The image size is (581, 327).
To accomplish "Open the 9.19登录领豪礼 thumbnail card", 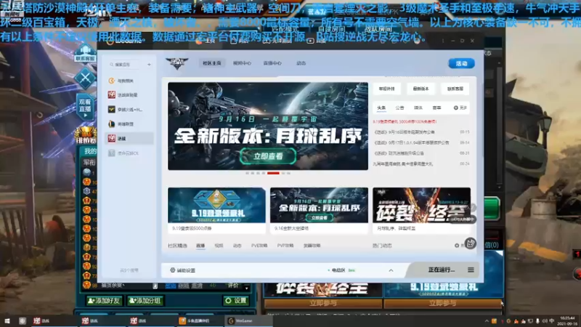I will tap(216, 210).
